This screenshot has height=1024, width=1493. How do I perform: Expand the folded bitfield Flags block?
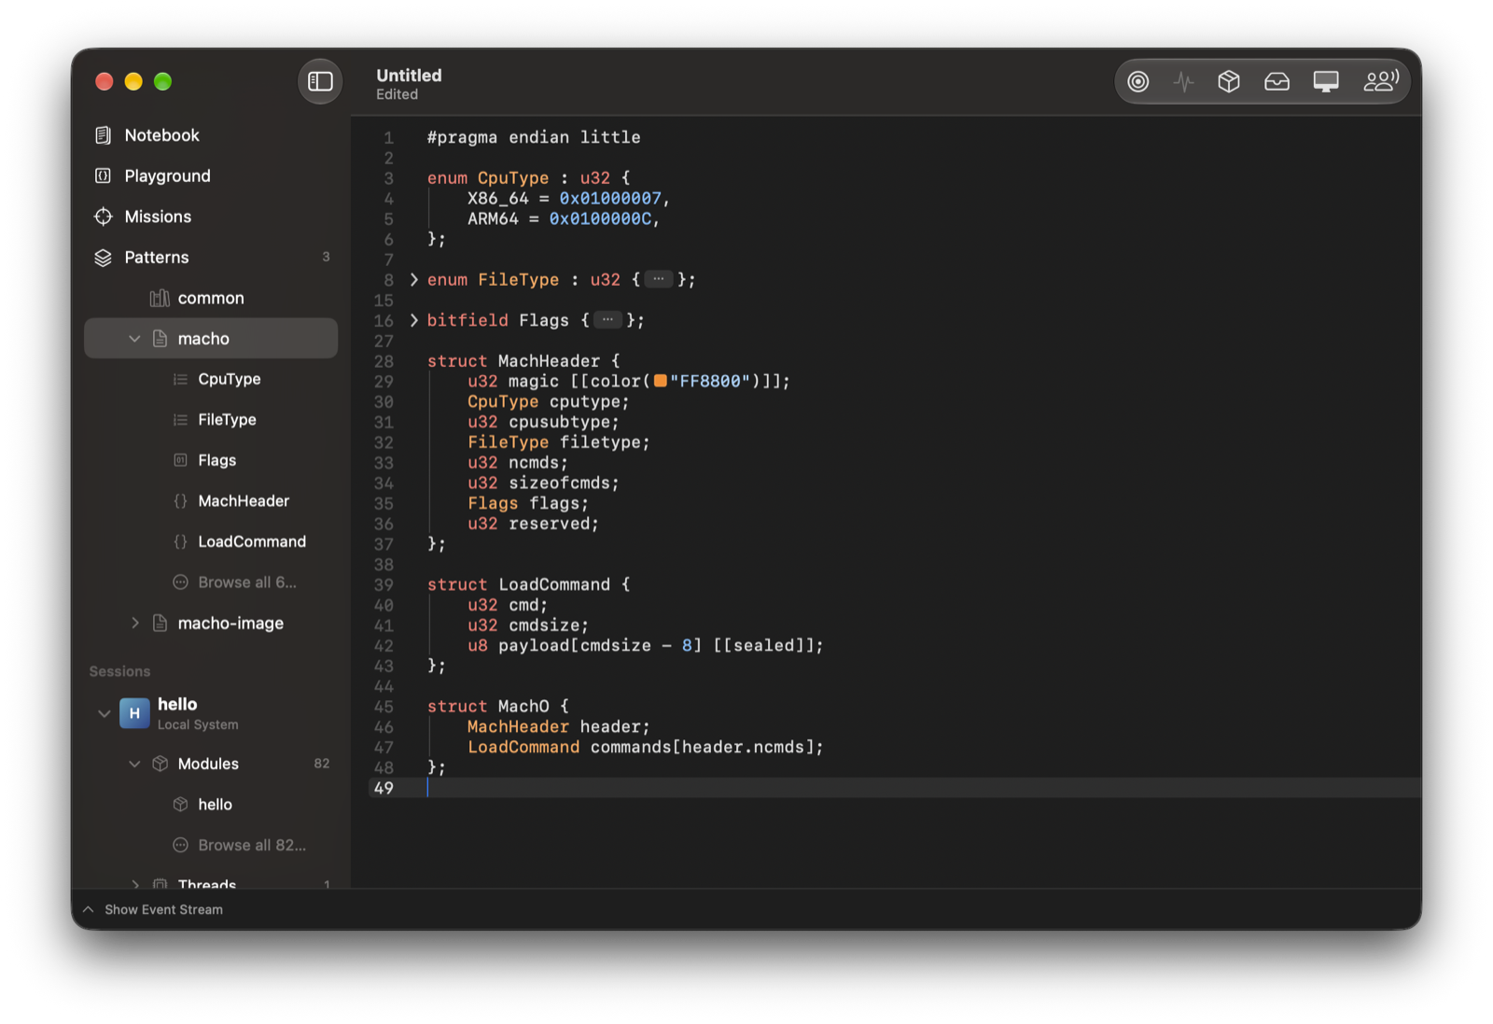(x=414, y=320)
